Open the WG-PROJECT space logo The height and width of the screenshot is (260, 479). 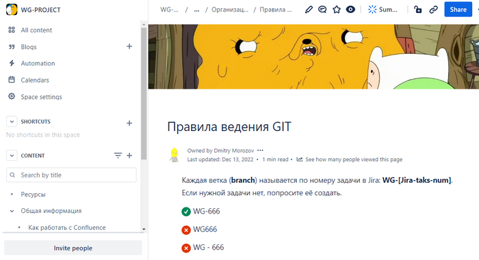pos(12,10)
